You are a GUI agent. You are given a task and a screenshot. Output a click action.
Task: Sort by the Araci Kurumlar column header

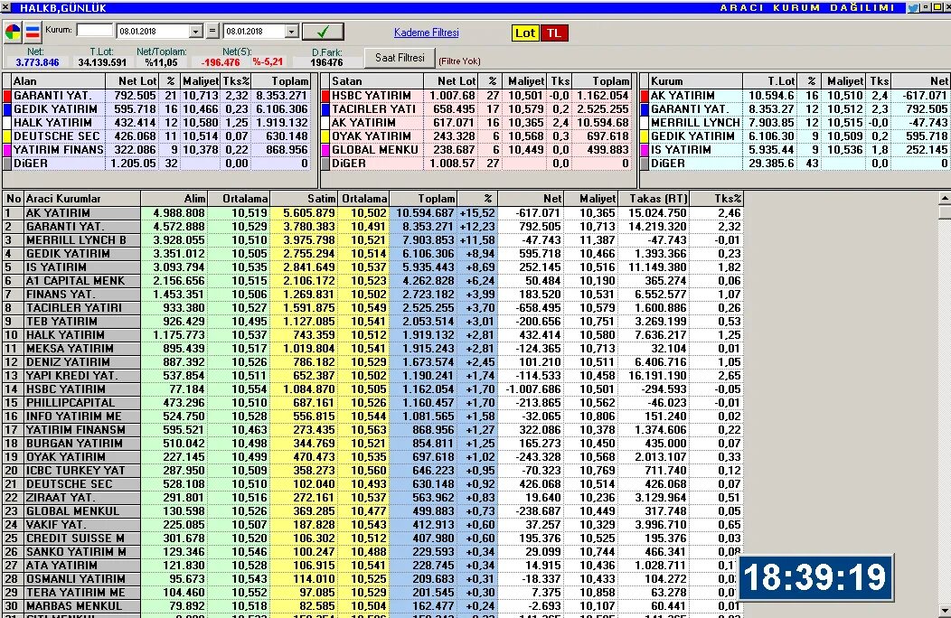(82, 198)
